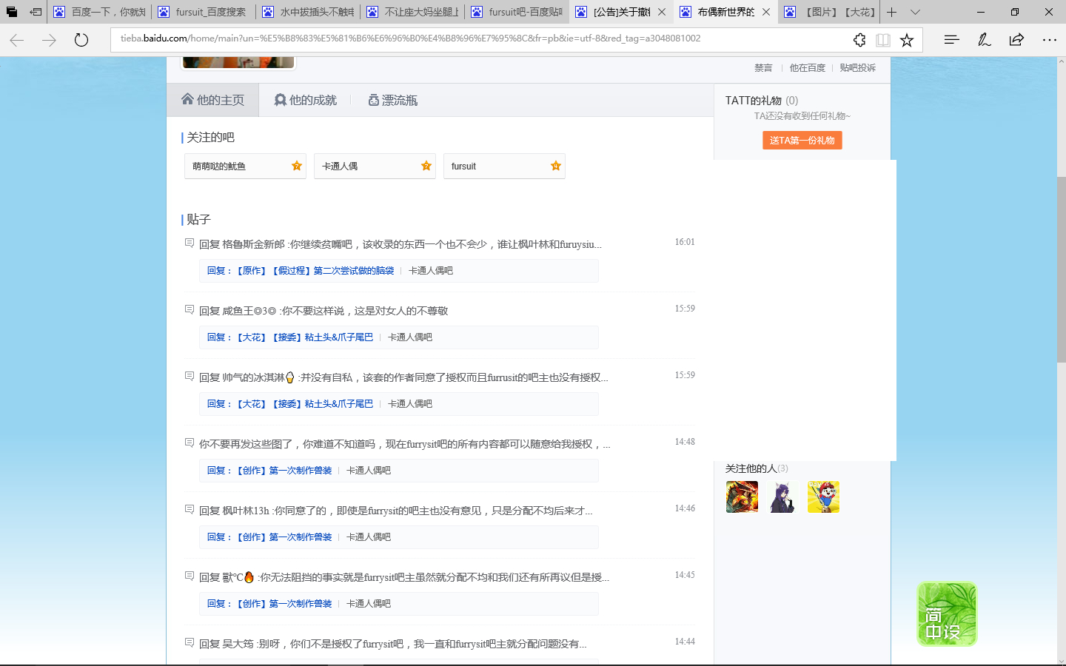The height and width of the screenshot is (666, 1066).
Task: Switch to 漂流瓶 tab
Action: point(392,100)
